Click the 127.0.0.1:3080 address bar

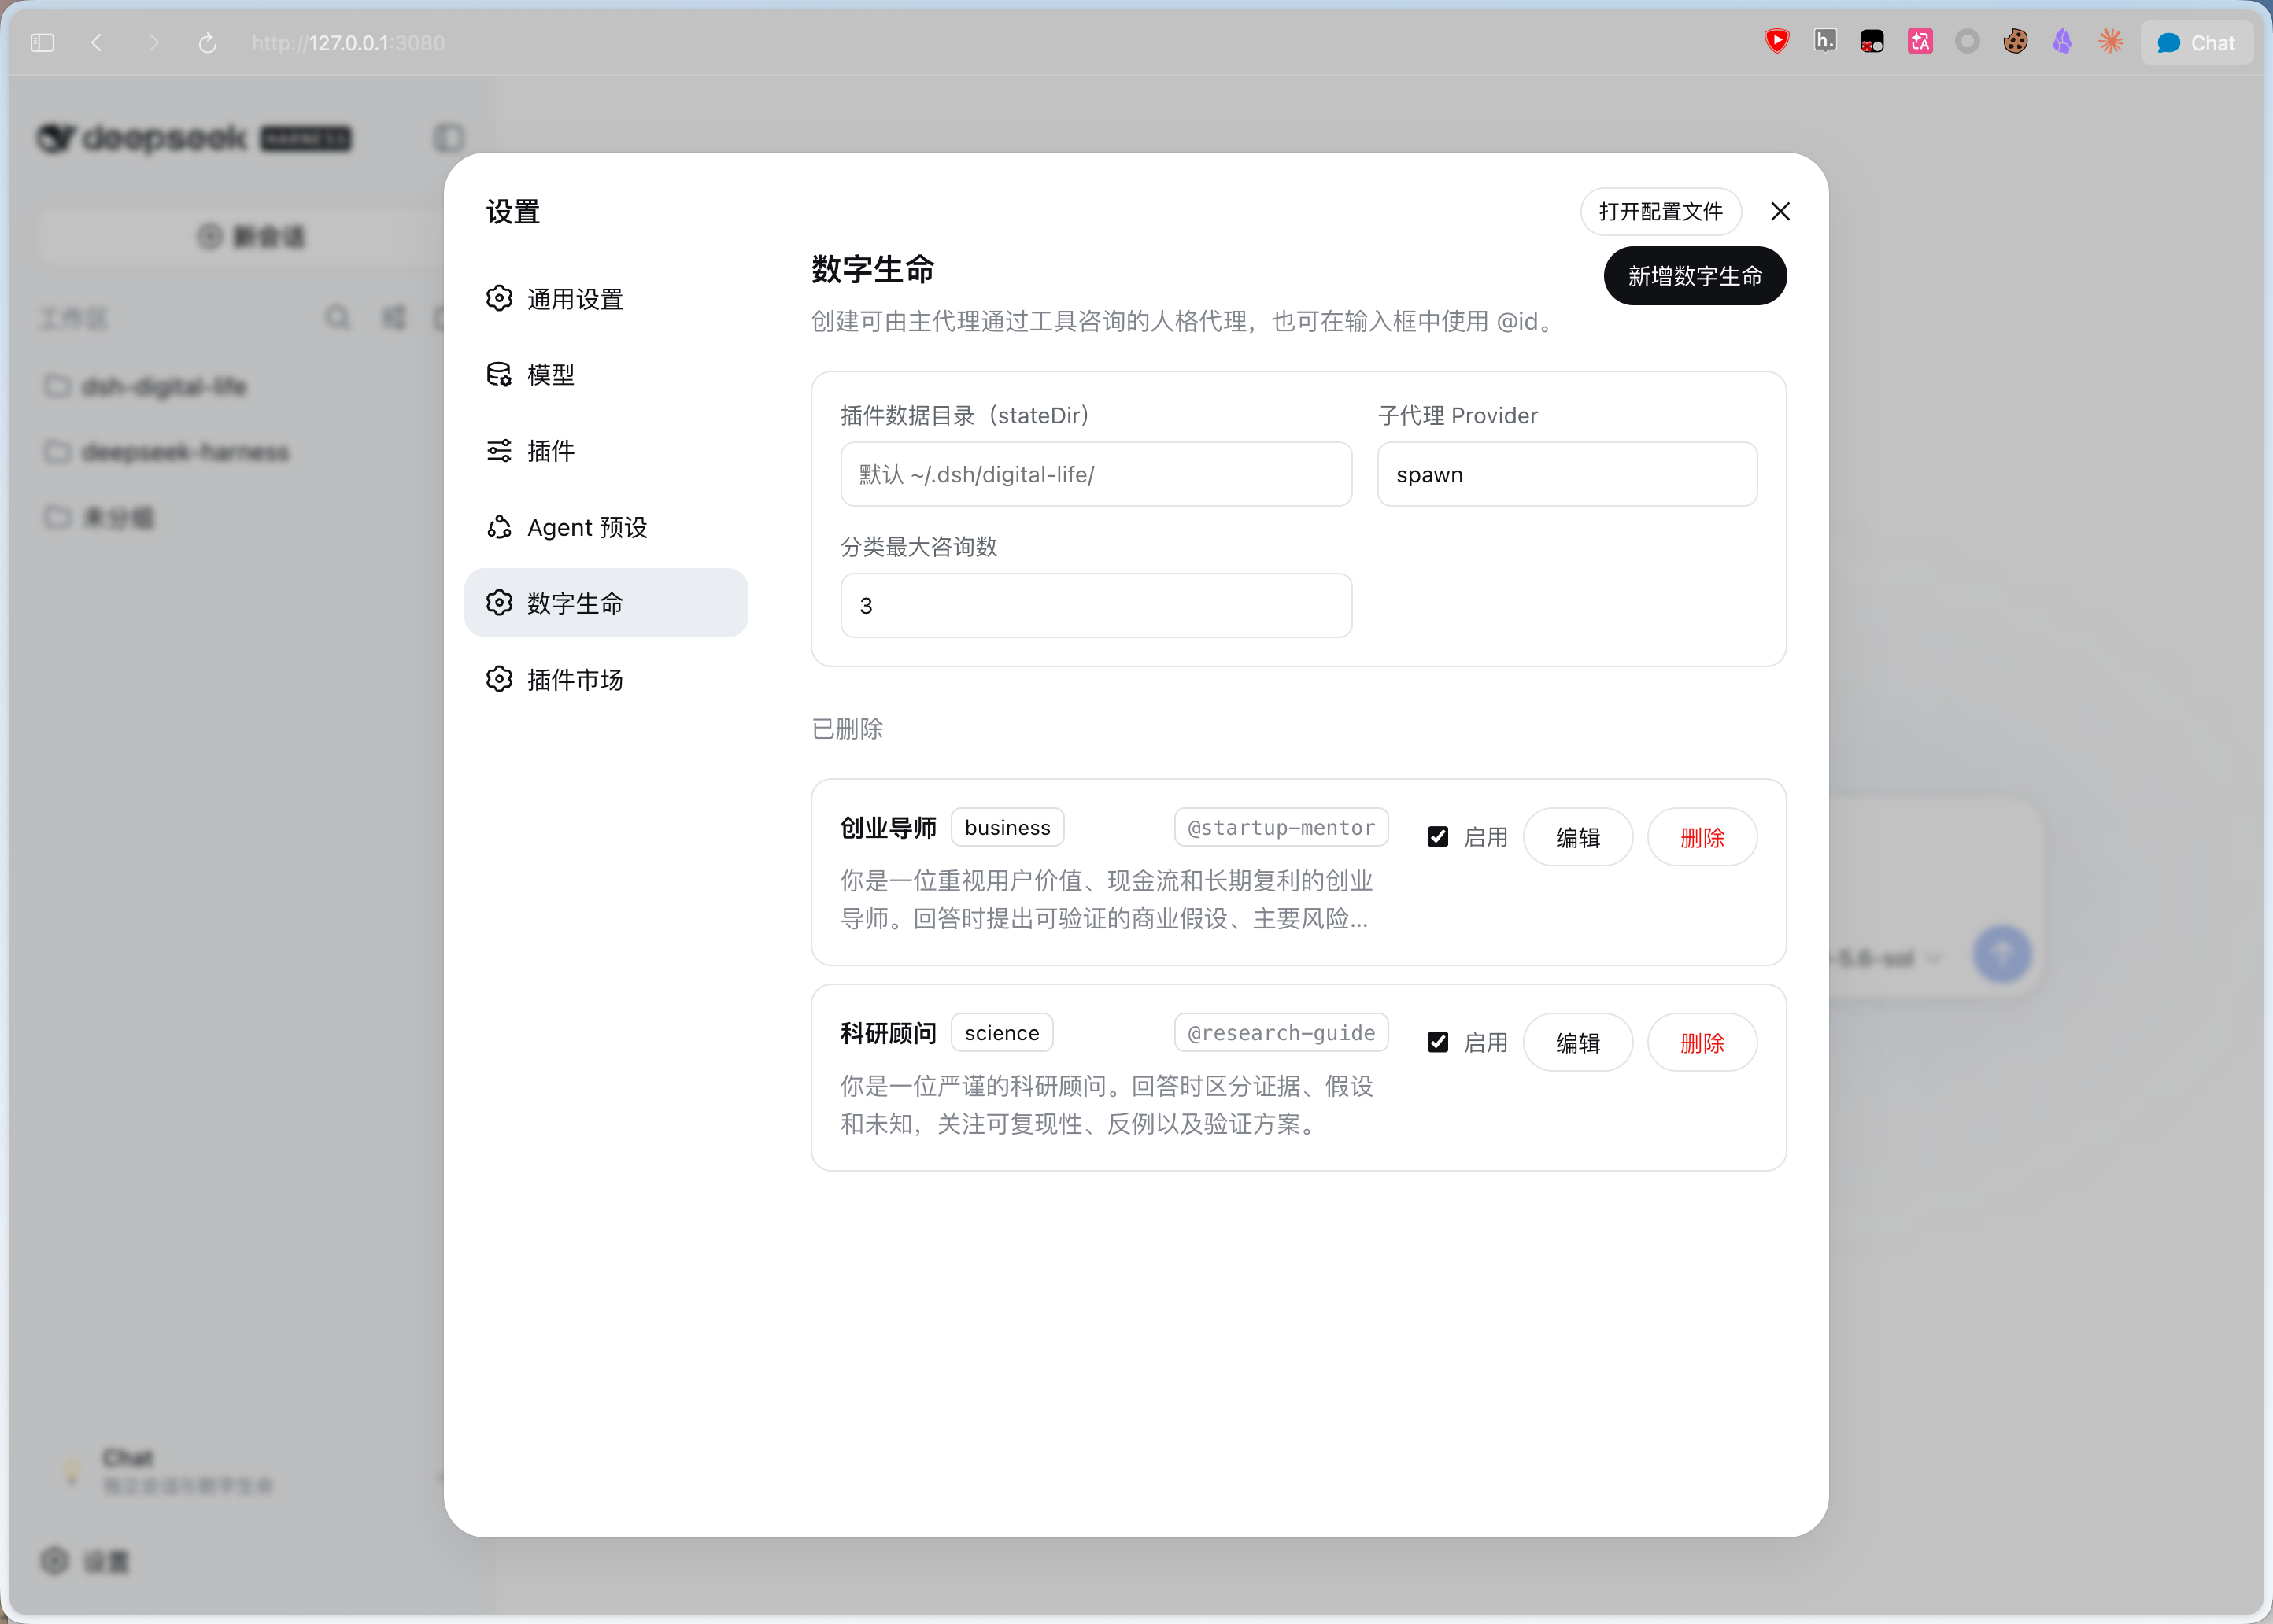pos(348,43)
